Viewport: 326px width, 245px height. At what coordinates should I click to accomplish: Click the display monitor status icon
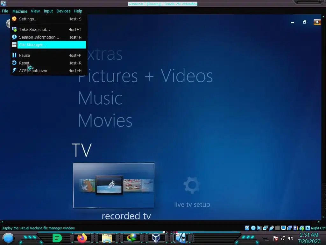(283, 228)
